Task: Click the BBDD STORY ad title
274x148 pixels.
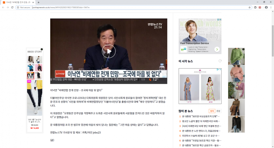Action: tap(35, 52)
